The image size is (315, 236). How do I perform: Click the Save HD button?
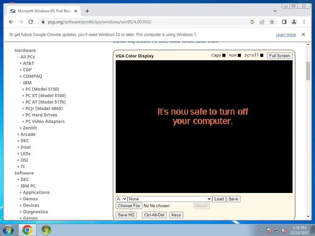click(x=126, y=215)
